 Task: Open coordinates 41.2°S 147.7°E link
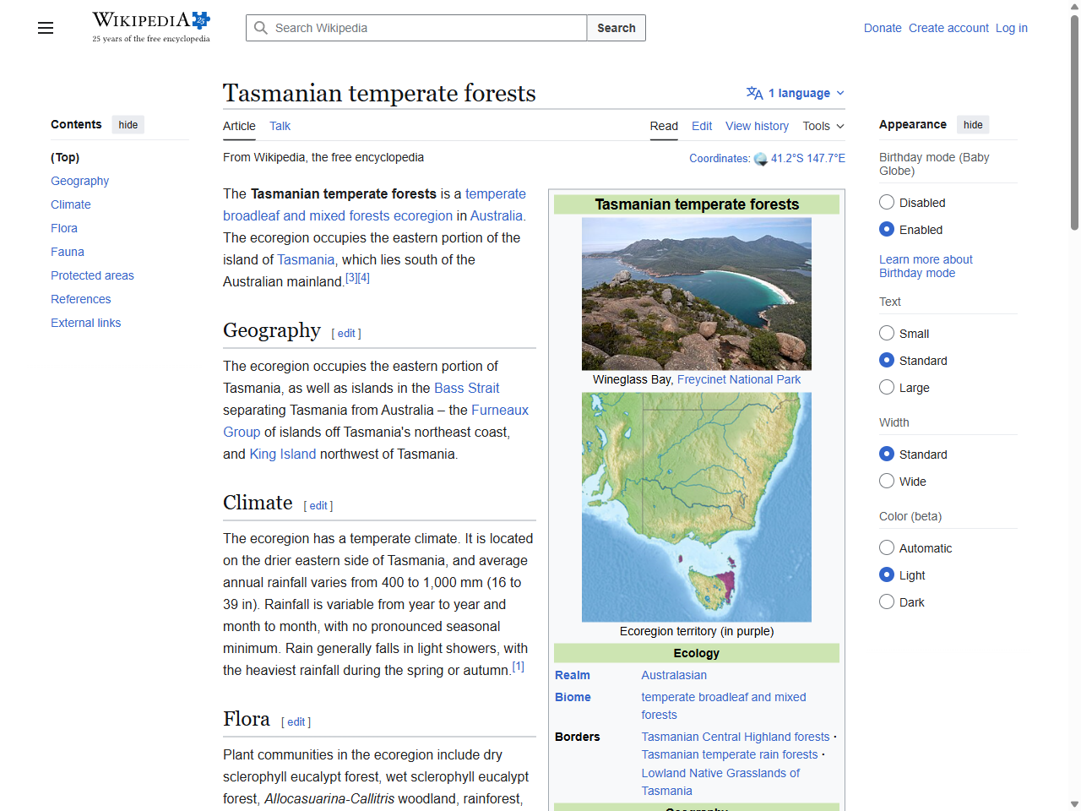[807, 158]
